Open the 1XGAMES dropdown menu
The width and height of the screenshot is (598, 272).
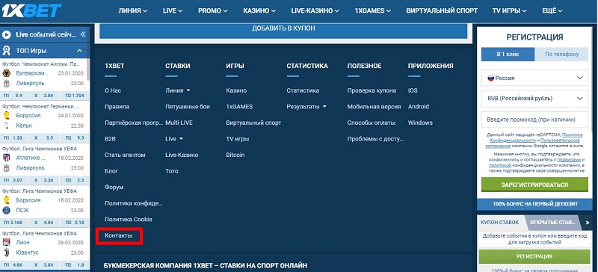[x=372, y=10]
